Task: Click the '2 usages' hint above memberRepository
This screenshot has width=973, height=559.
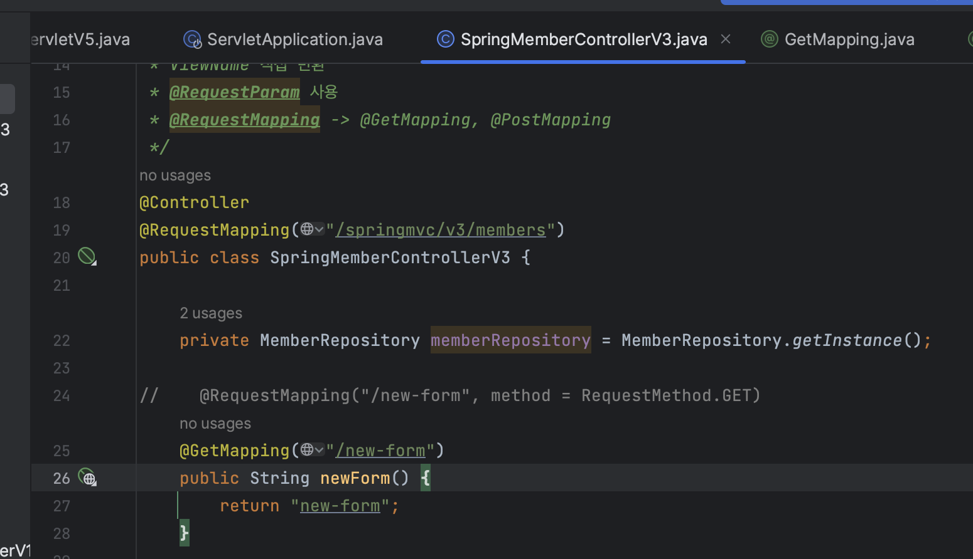Action: (211, 313)
